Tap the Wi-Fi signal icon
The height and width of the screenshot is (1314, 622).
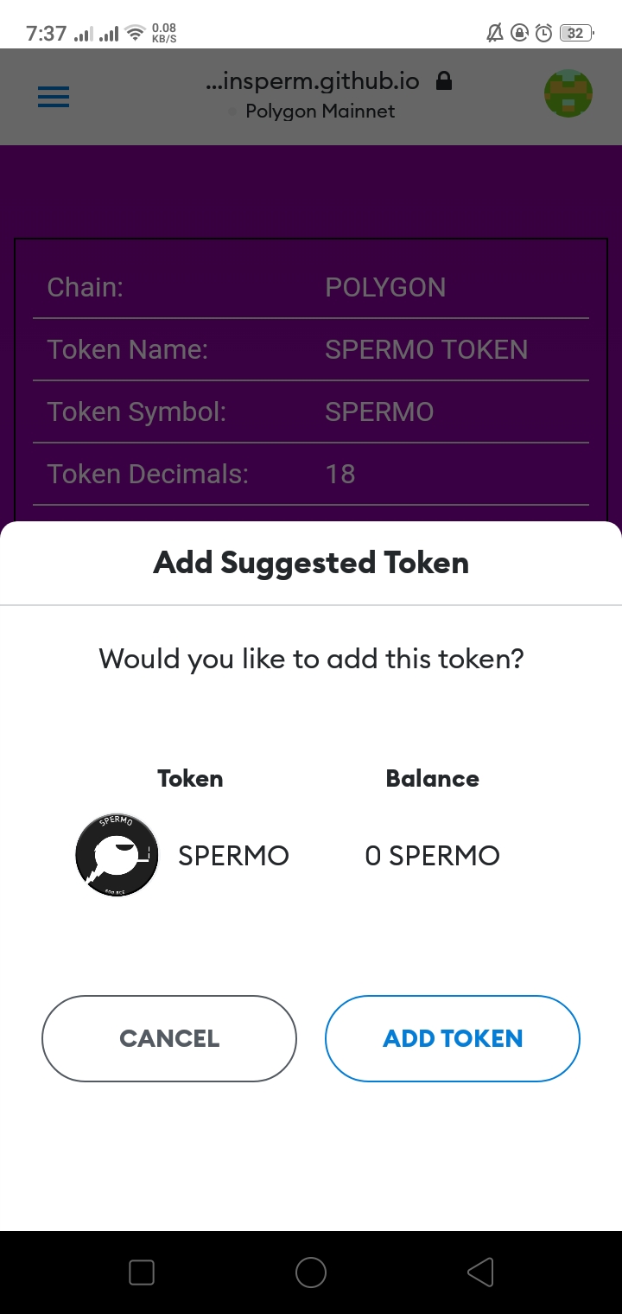click(x=135, y=33)
